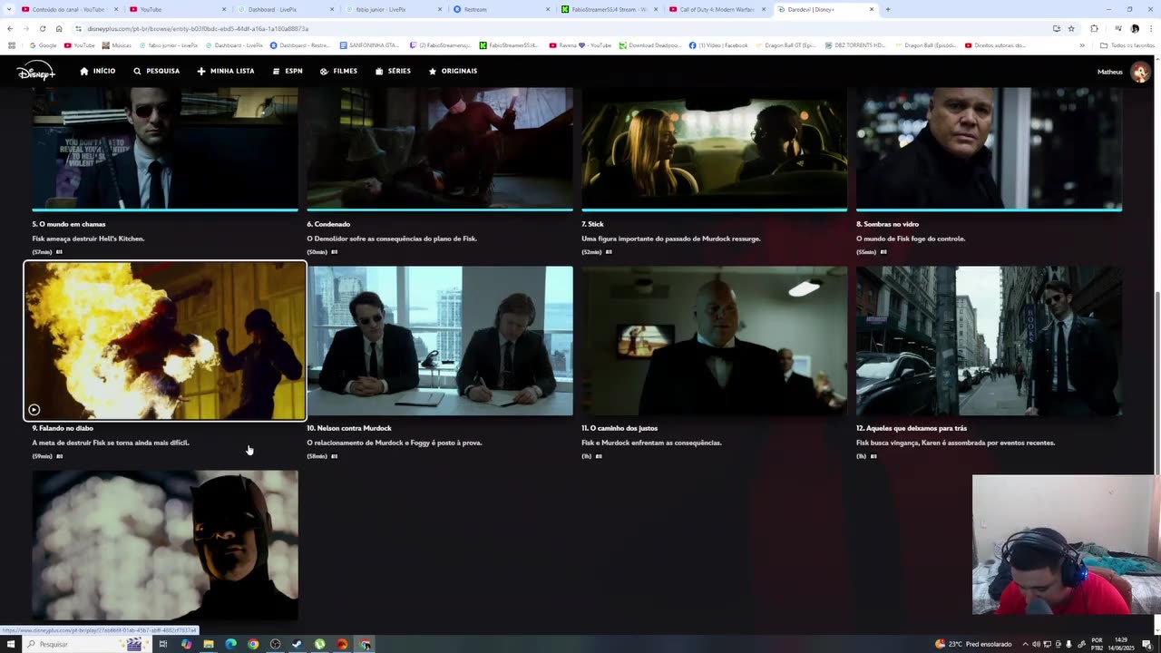The image size is (1161, 653).
Task: Expand the bookmarks overflow chevron
Action: pos(1081,44)
